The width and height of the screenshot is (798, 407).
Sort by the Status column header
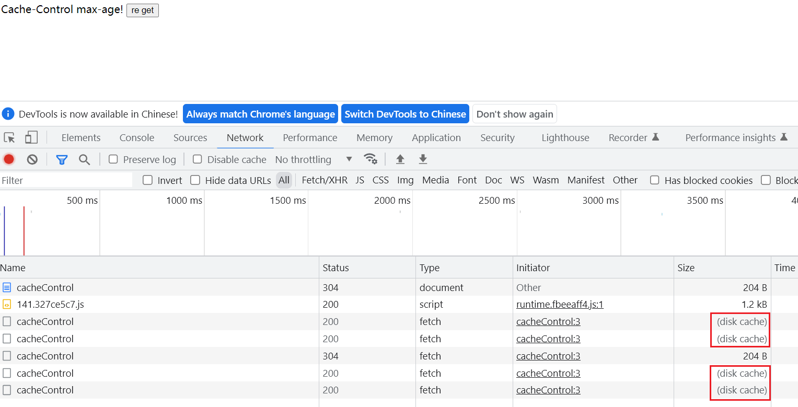[367, 268]
